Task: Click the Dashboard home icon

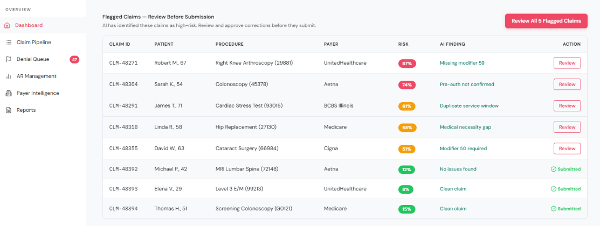Action: [7, 26]
